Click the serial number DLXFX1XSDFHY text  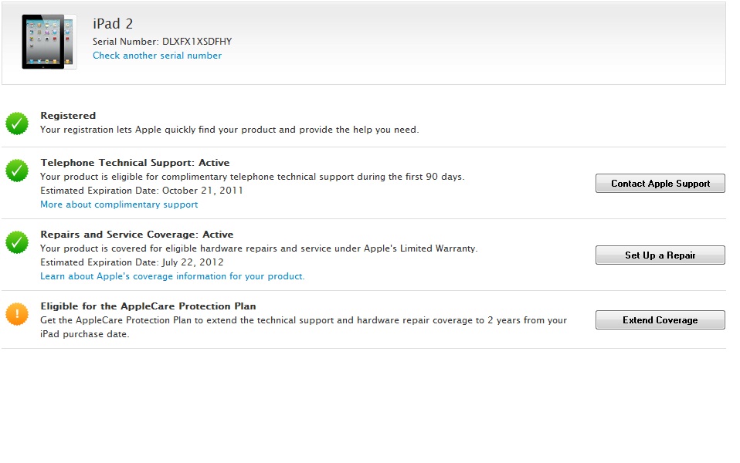(196, 42)
